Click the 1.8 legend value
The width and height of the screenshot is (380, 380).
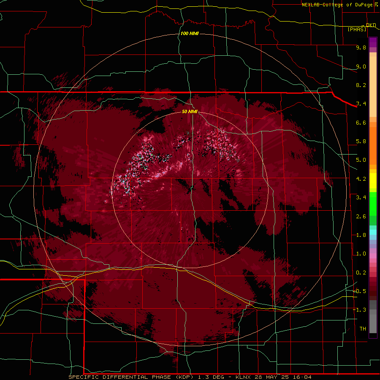[x=361, y=235]
